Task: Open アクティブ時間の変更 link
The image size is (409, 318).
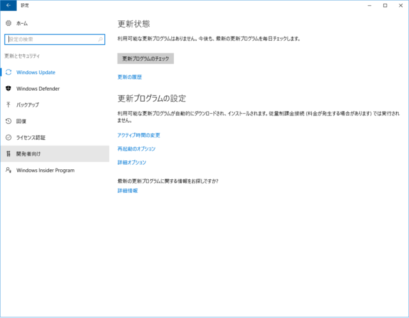Action: pos(139,135)
